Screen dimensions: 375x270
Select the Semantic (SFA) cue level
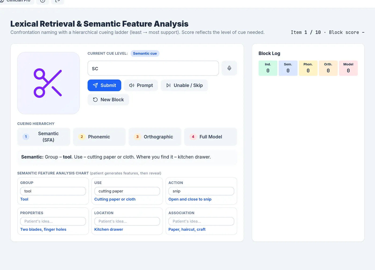(x=44, y=137)
